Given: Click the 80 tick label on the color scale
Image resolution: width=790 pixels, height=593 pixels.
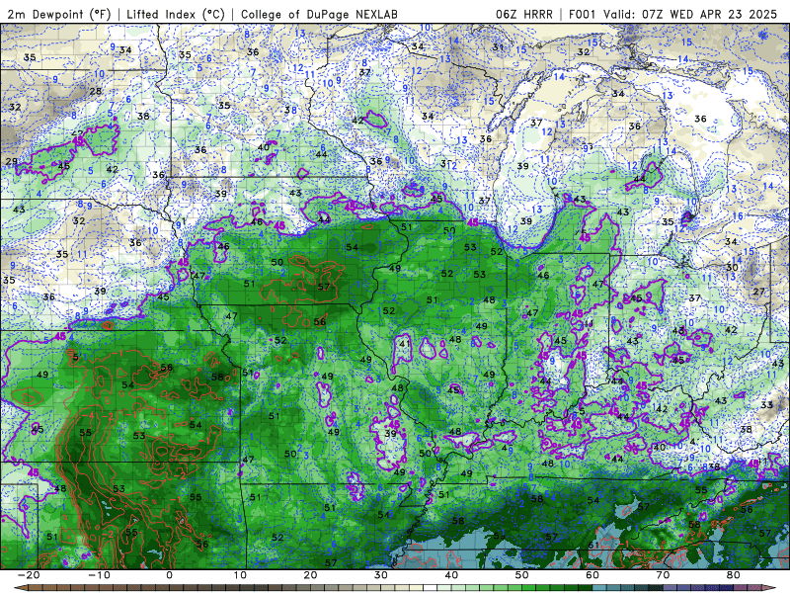Looking at the screenshot, I should 734,575.
